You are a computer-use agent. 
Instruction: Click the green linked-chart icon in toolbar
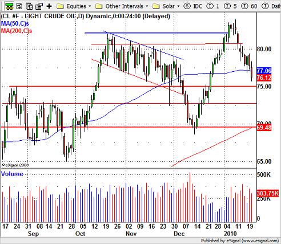pyautogui.click(x=9, y=6)
